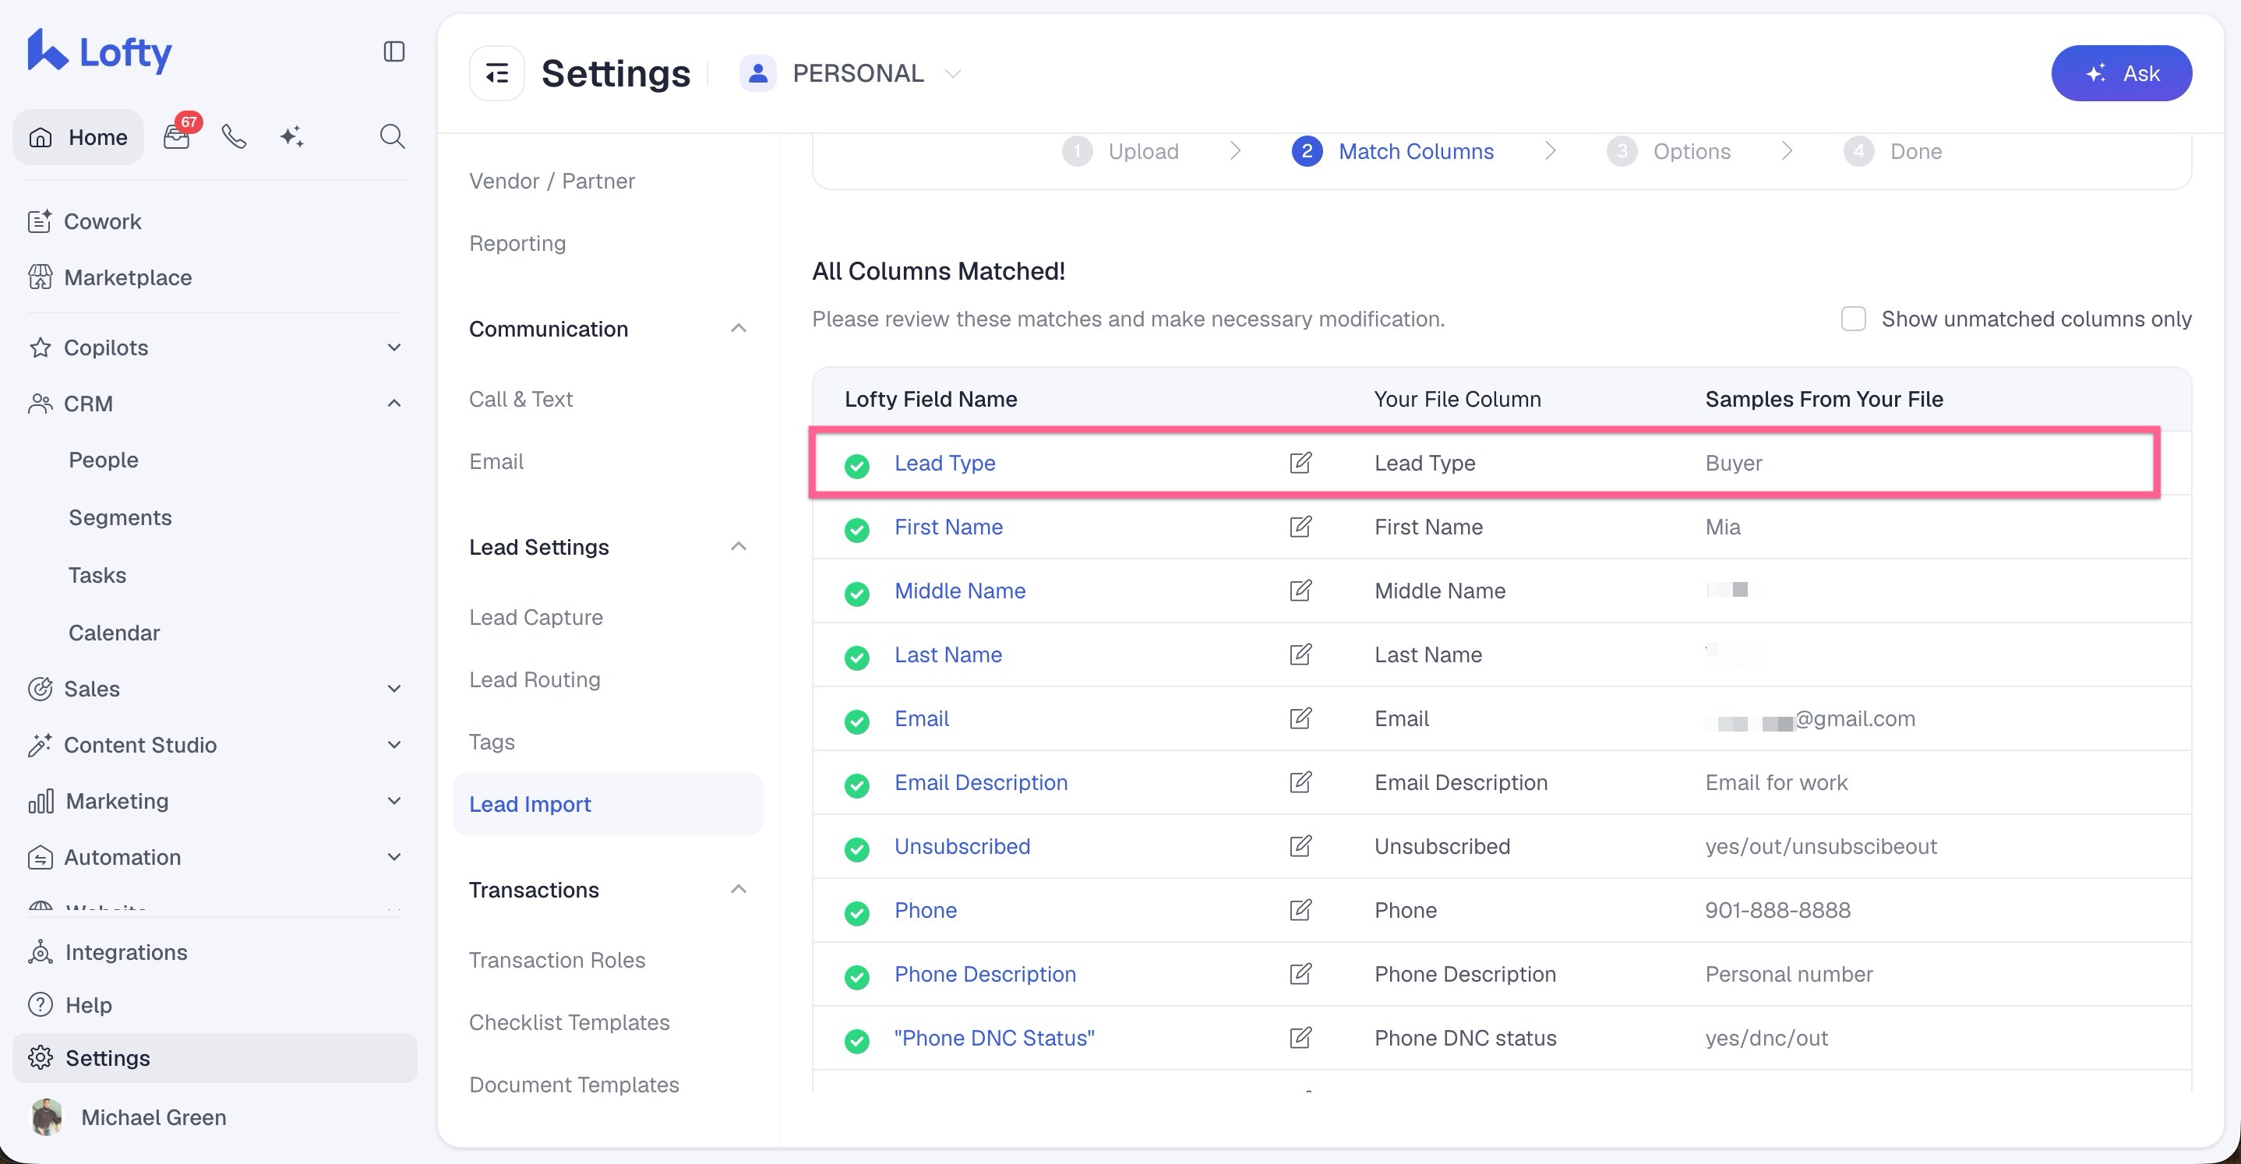The width and height of the screenshot is (2241, 1164).
Task: Collapse the Lead Settings section
Action: (x=739, y=546)
